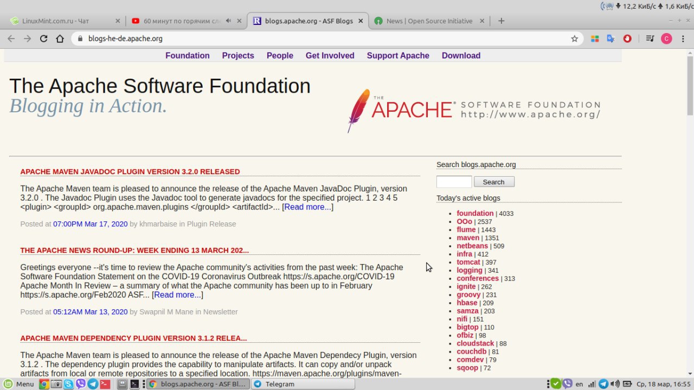
Task: Open the Get Involved nav item
Action: point(330,55)
